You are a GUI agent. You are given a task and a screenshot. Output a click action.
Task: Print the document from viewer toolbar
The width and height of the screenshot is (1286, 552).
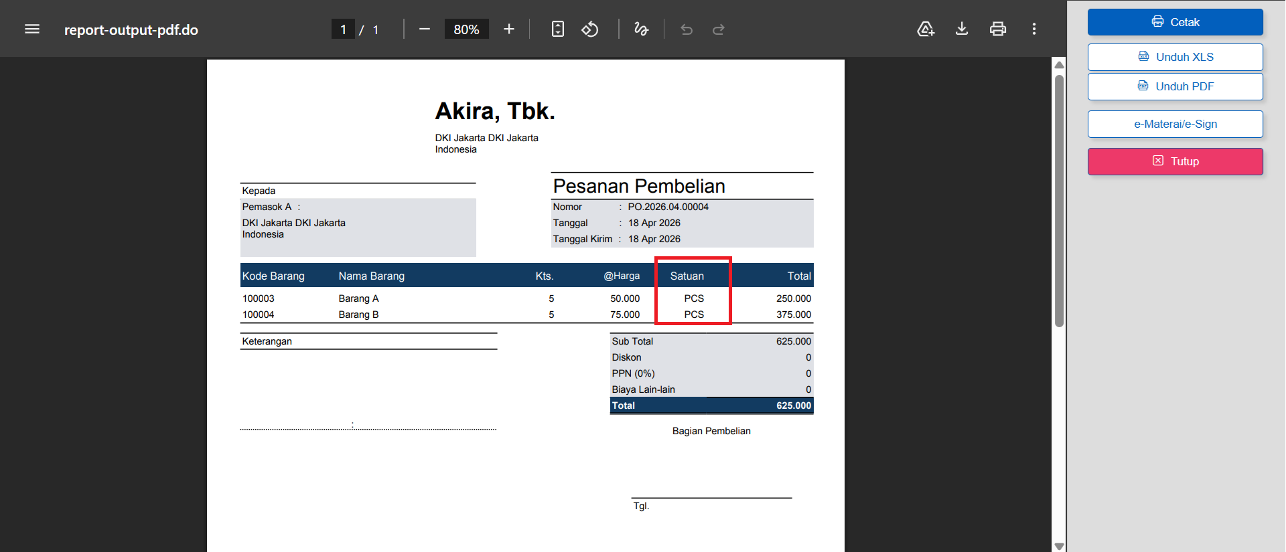pos(998,29)
